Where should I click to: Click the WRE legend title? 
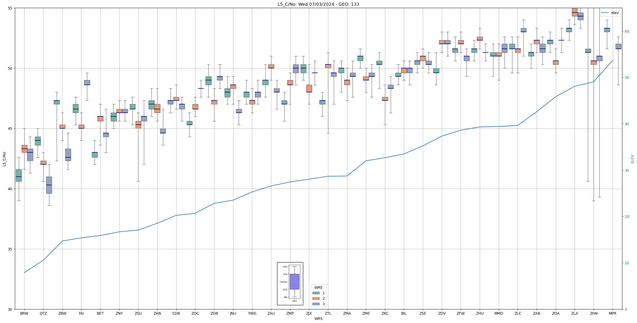click(318, 288)
